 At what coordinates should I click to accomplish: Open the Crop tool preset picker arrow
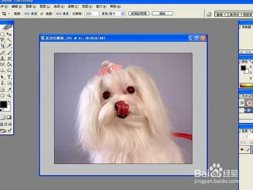coord(9,14)
